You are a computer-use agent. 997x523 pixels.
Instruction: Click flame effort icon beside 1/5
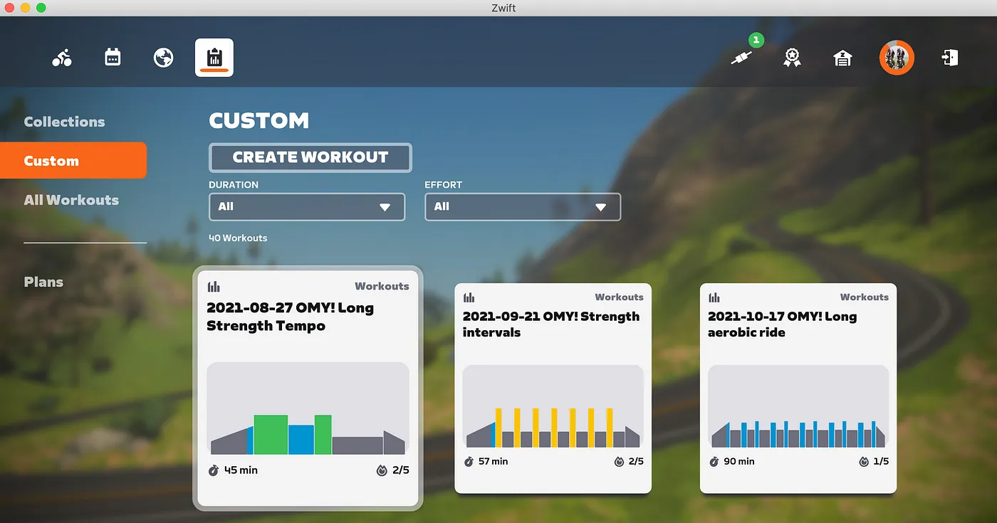pos(864,461)
